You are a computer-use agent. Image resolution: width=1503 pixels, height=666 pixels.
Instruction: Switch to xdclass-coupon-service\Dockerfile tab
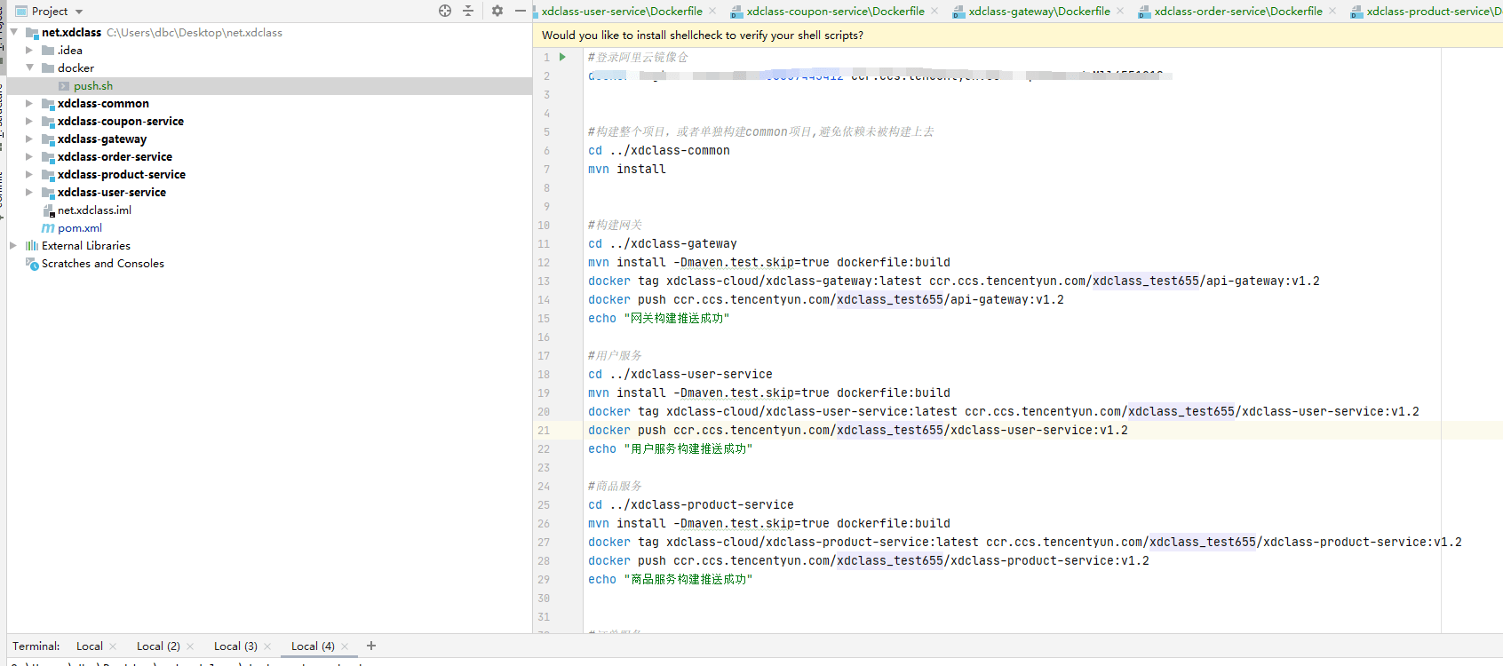click(x=835, y=12)
